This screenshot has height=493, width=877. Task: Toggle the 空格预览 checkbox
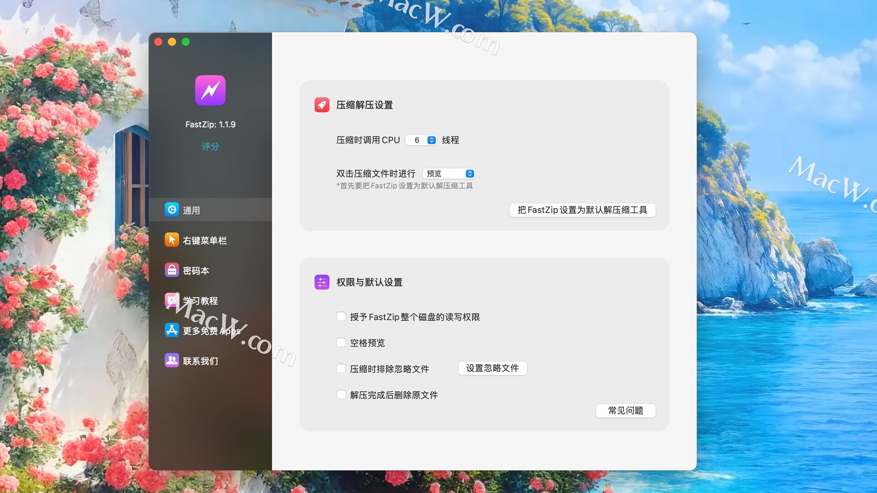341,342
